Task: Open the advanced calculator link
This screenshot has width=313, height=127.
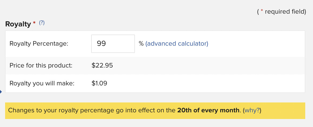Action: pyautogui.click(x=177, y=43)
